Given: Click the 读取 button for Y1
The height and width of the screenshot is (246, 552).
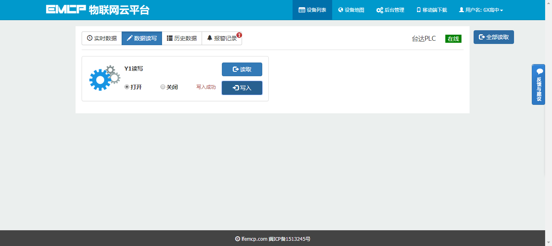Looking at the screenshot, I should (x=242, y=69).
